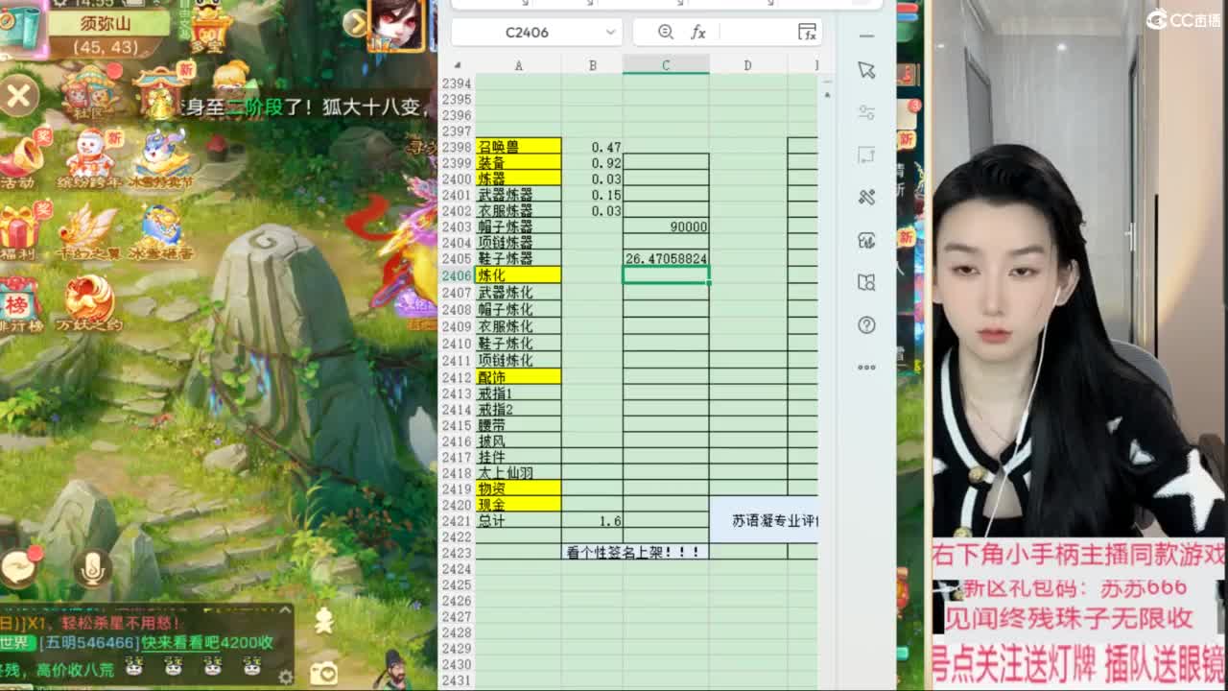Click the crop frame icon in the side panel

coord(866,155)
